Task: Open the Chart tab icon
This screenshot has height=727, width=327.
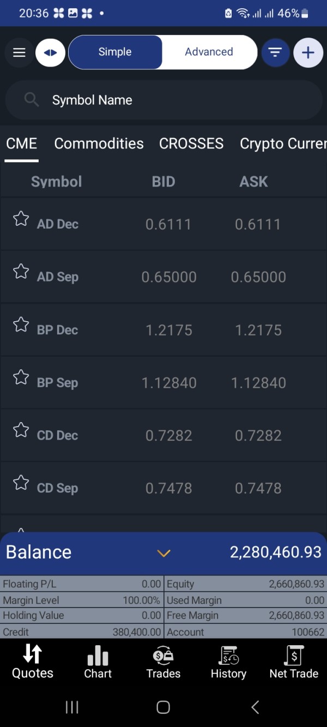Action: click(x=98, y=662)
